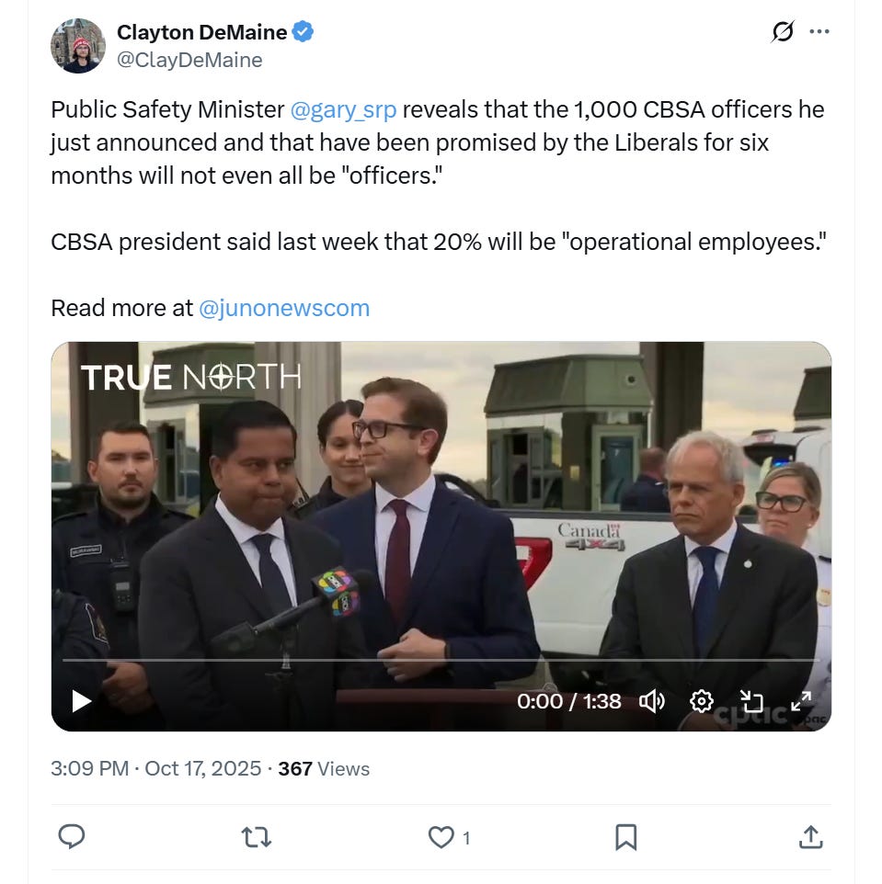Open the @gary_srp mention
Screen dimensions: 882x884
pyautogui.click(x=343, y=110)
